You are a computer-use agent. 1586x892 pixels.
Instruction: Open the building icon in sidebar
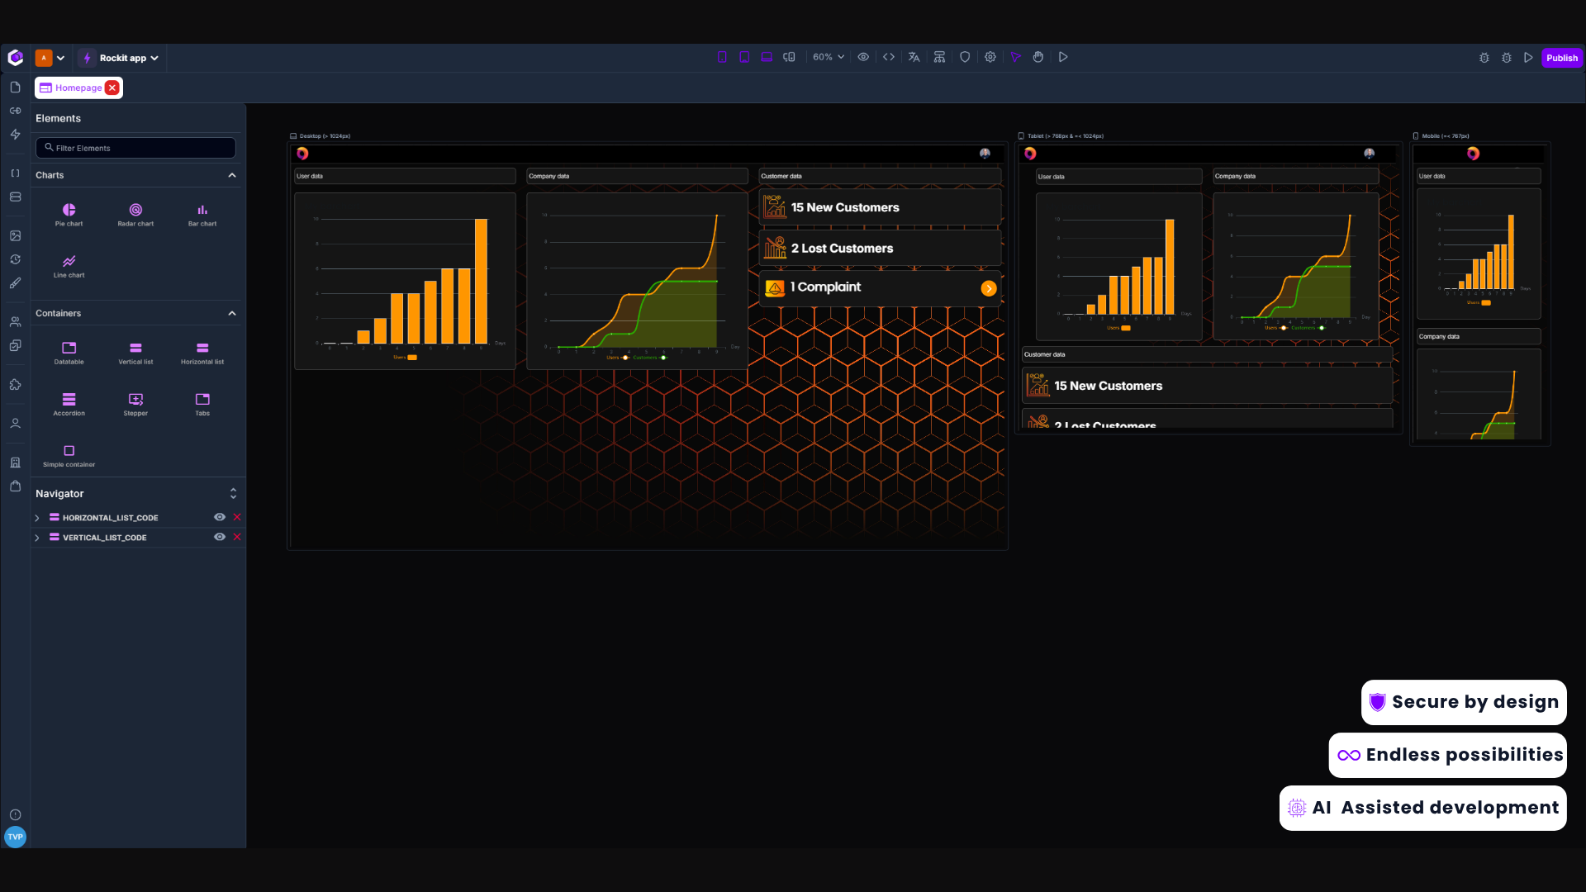[x=15, y=463]
